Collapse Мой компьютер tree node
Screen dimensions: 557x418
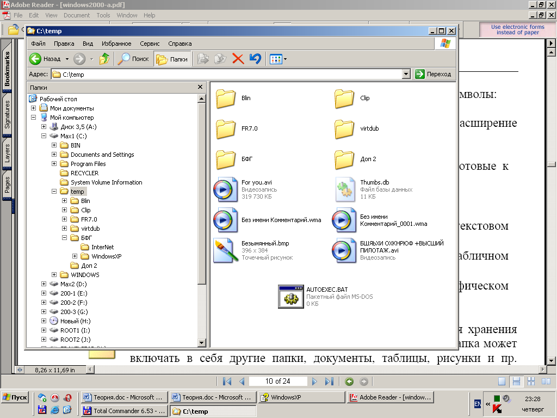33,118
